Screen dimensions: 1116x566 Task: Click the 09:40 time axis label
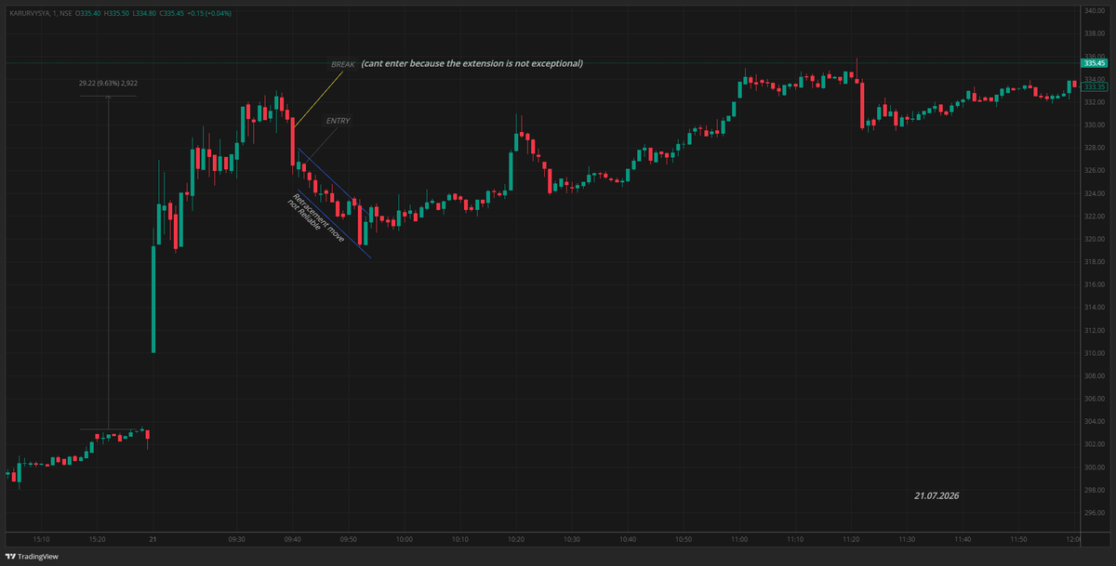pyautogui.click(x=292, y=539)
